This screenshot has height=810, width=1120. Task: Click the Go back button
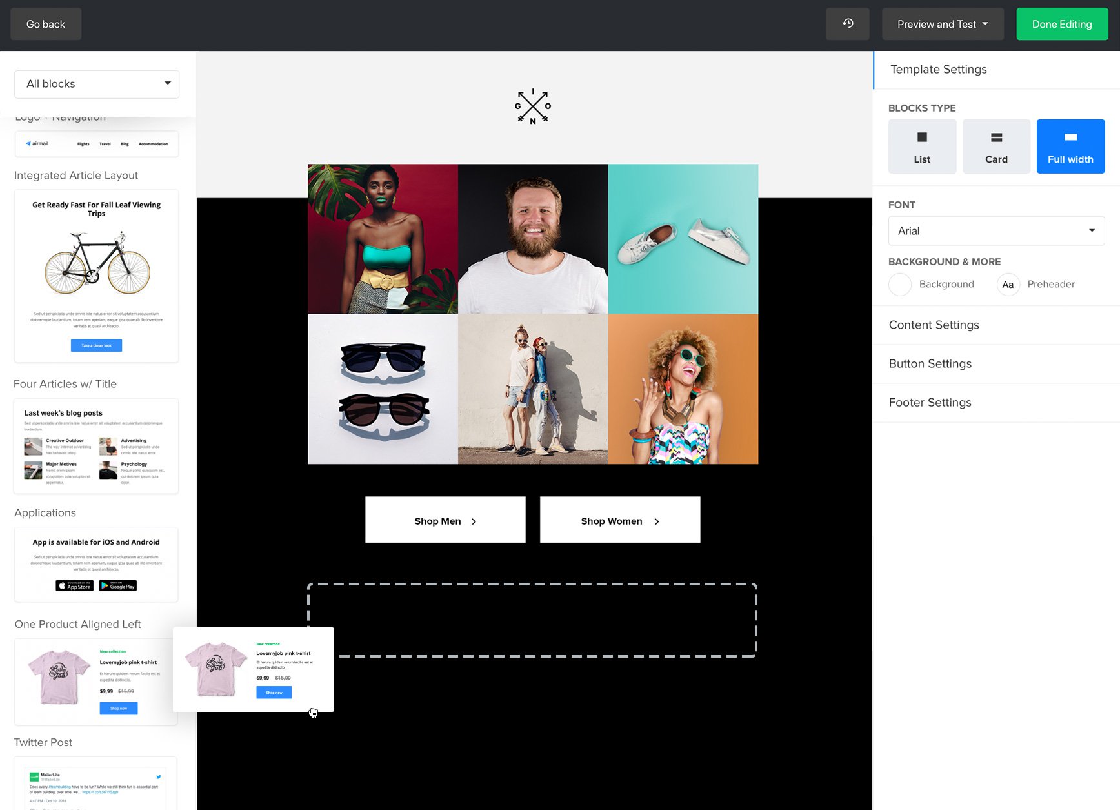click(x=46, y=25)
